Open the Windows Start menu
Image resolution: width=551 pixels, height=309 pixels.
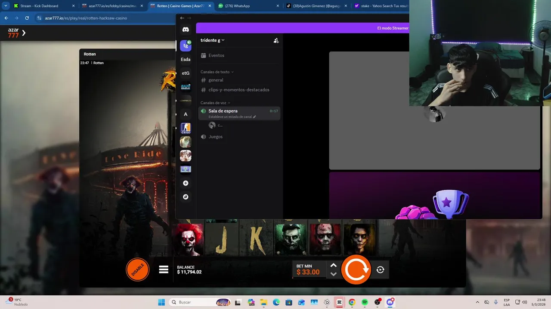click(161, 302)
